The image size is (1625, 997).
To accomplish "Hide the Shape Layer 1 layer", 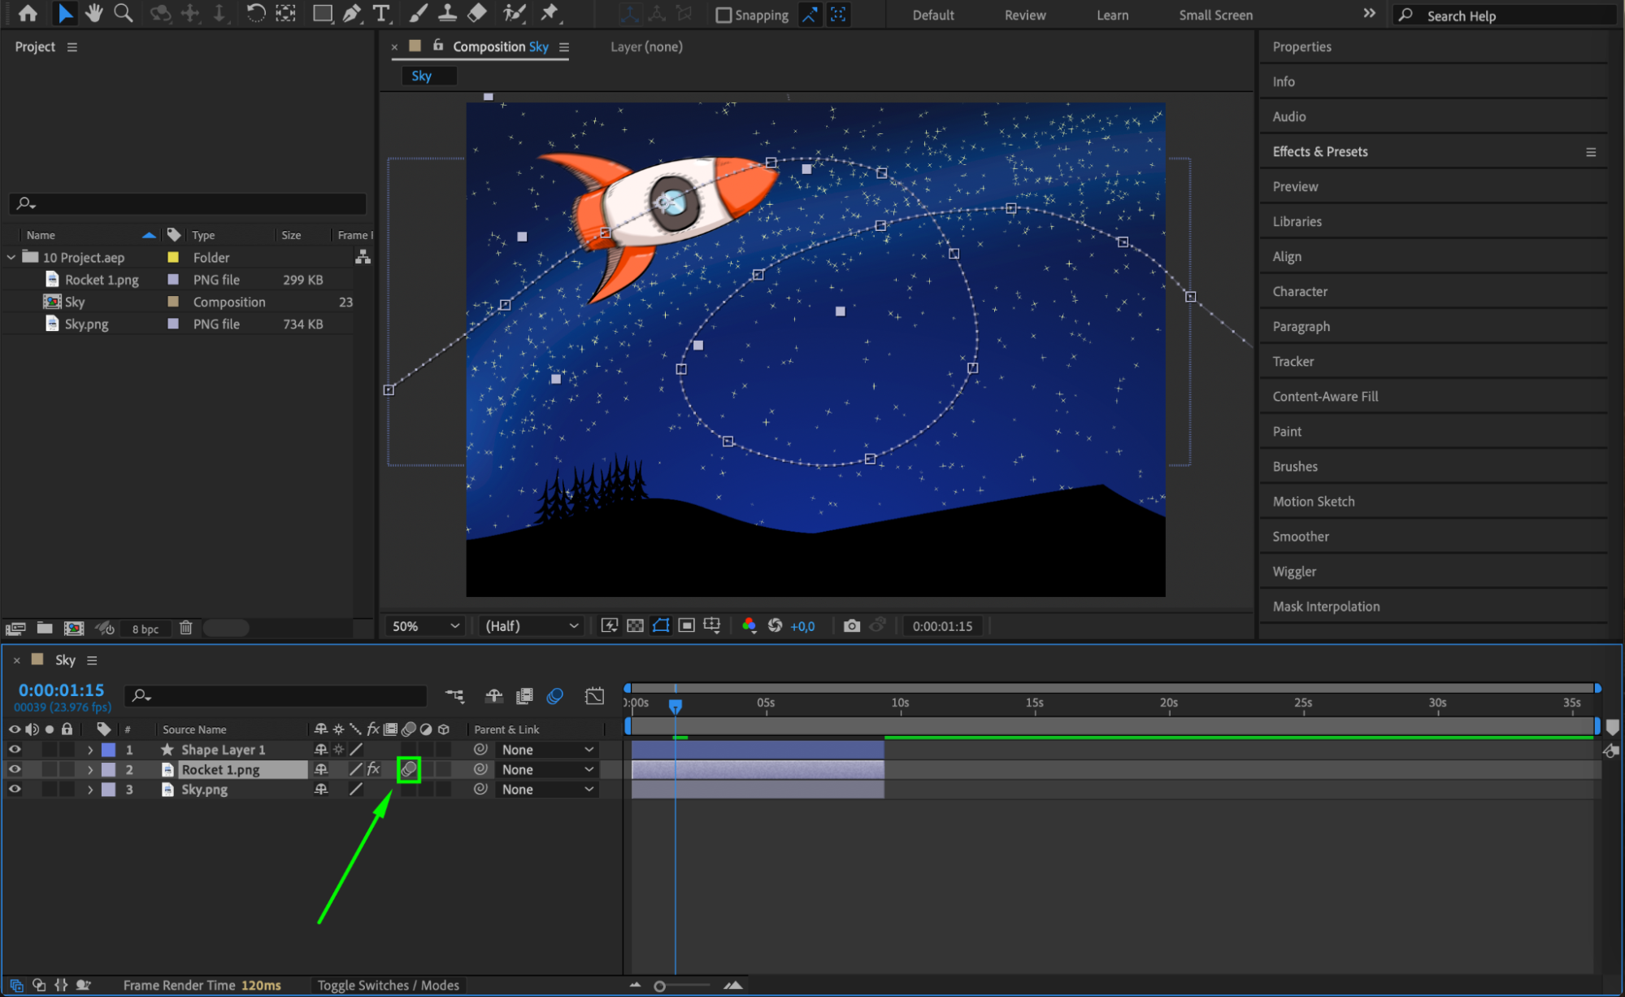I will point(15,749).
